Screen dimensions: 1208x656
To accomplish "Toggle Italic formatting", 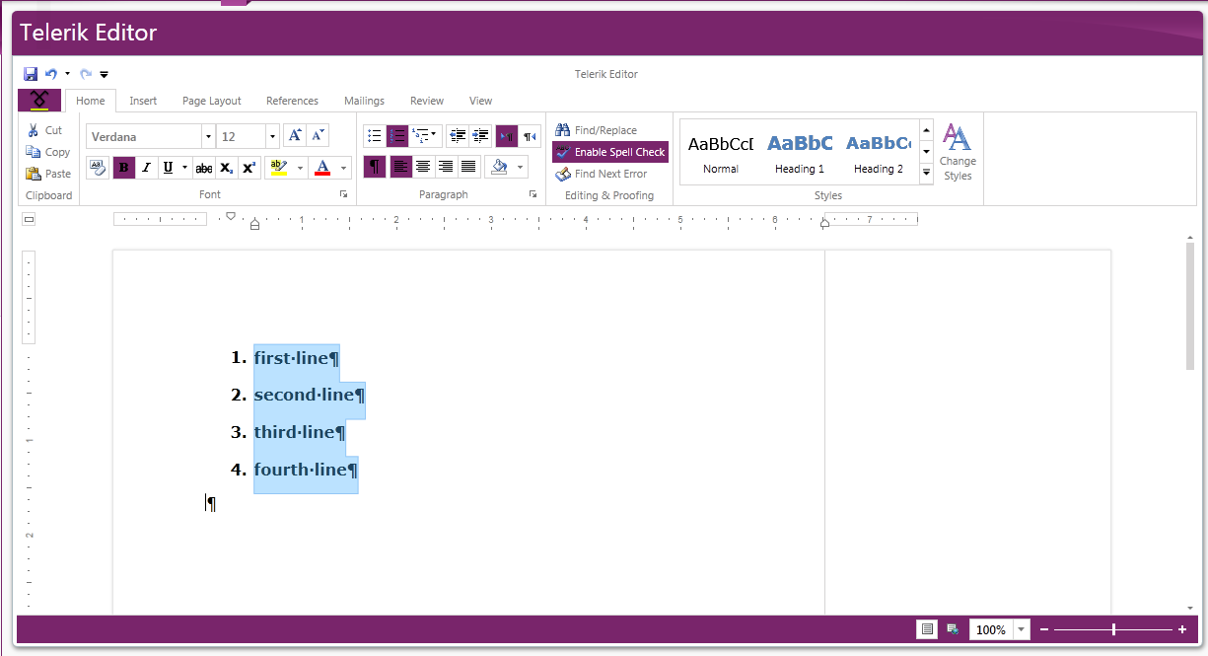I will pos(147,167).
